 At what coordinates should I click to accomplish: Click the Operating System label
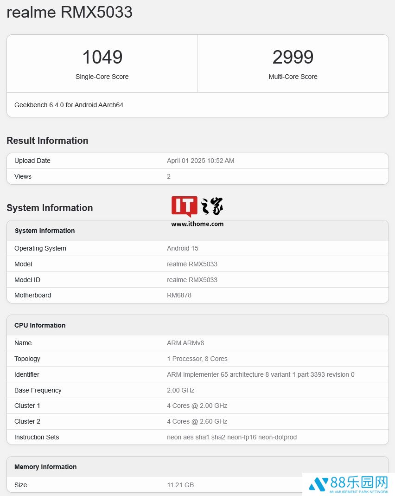pos(40,248)
